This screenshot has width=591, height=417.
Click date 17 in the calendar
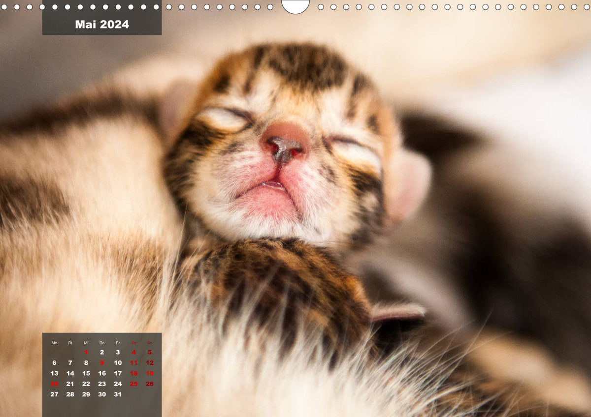(x=118, y=373)
